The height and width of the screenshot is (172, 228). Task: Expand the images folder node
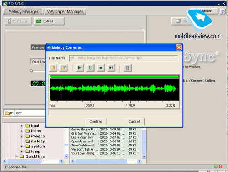22,136
